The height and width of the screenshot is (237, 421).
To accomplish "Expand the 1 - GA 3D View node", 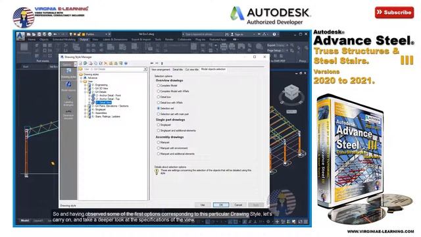I will [86, 88].
